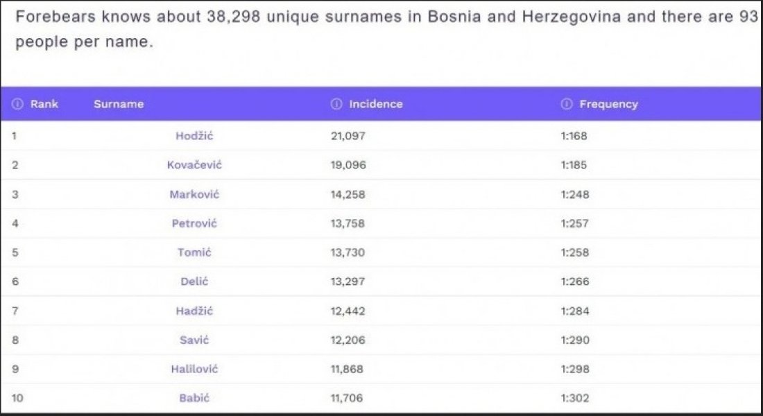Sort table by Incidence column header
Image resolution: width=763 pixels, height=416 pixels.
(x=376, y=104)
